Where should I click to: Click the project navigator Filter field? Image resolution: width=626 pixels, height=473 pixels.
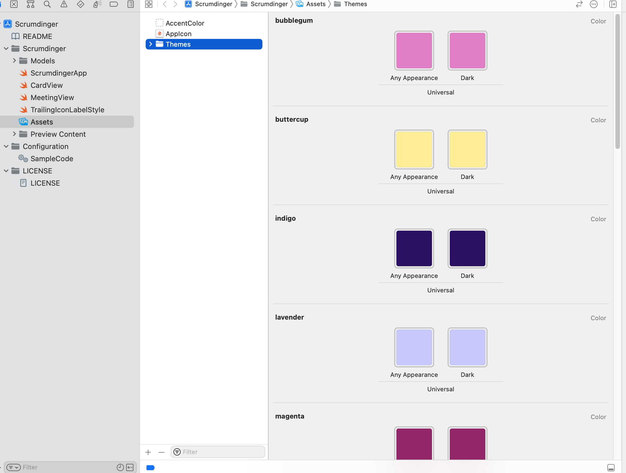click(x=70, y=467)
